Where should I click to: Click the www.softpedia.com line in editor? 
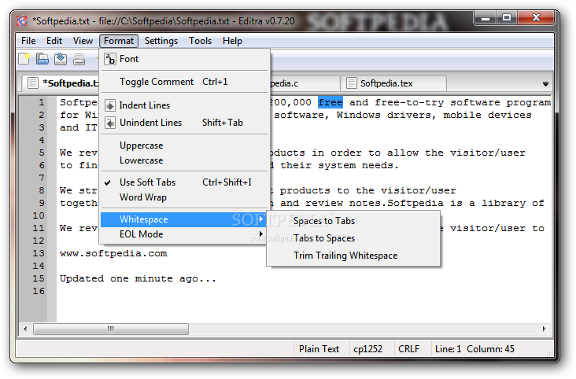[x=113, y=253]
